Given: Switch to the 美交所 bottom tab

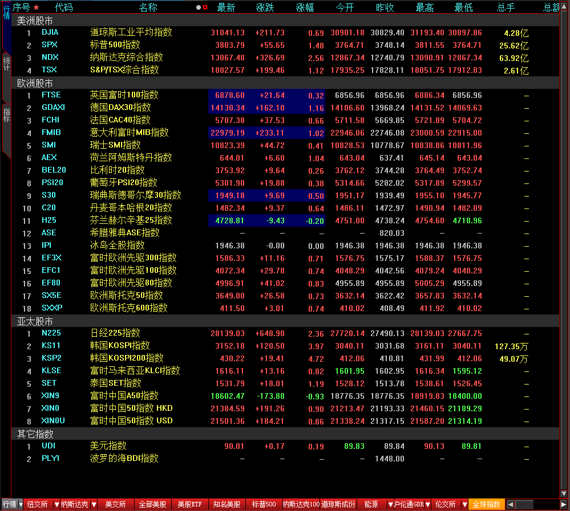Looking at the screenshot, I should click(115, 504).
